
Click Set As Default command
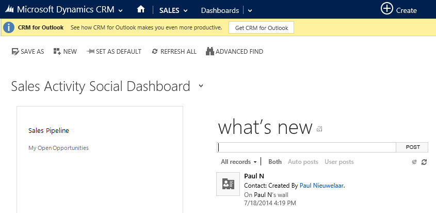tap(114, 52)
